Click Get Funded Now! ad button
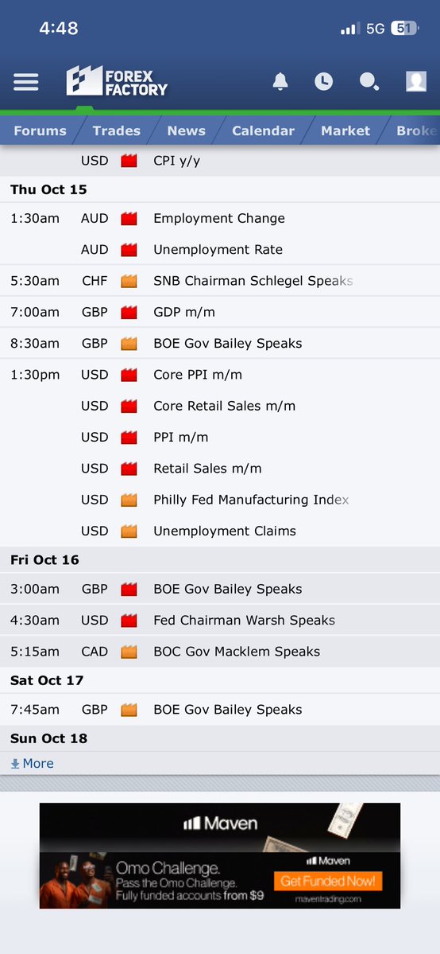This screenshot has height=954, width=440. pyautogui.click(x=327, y=880)
